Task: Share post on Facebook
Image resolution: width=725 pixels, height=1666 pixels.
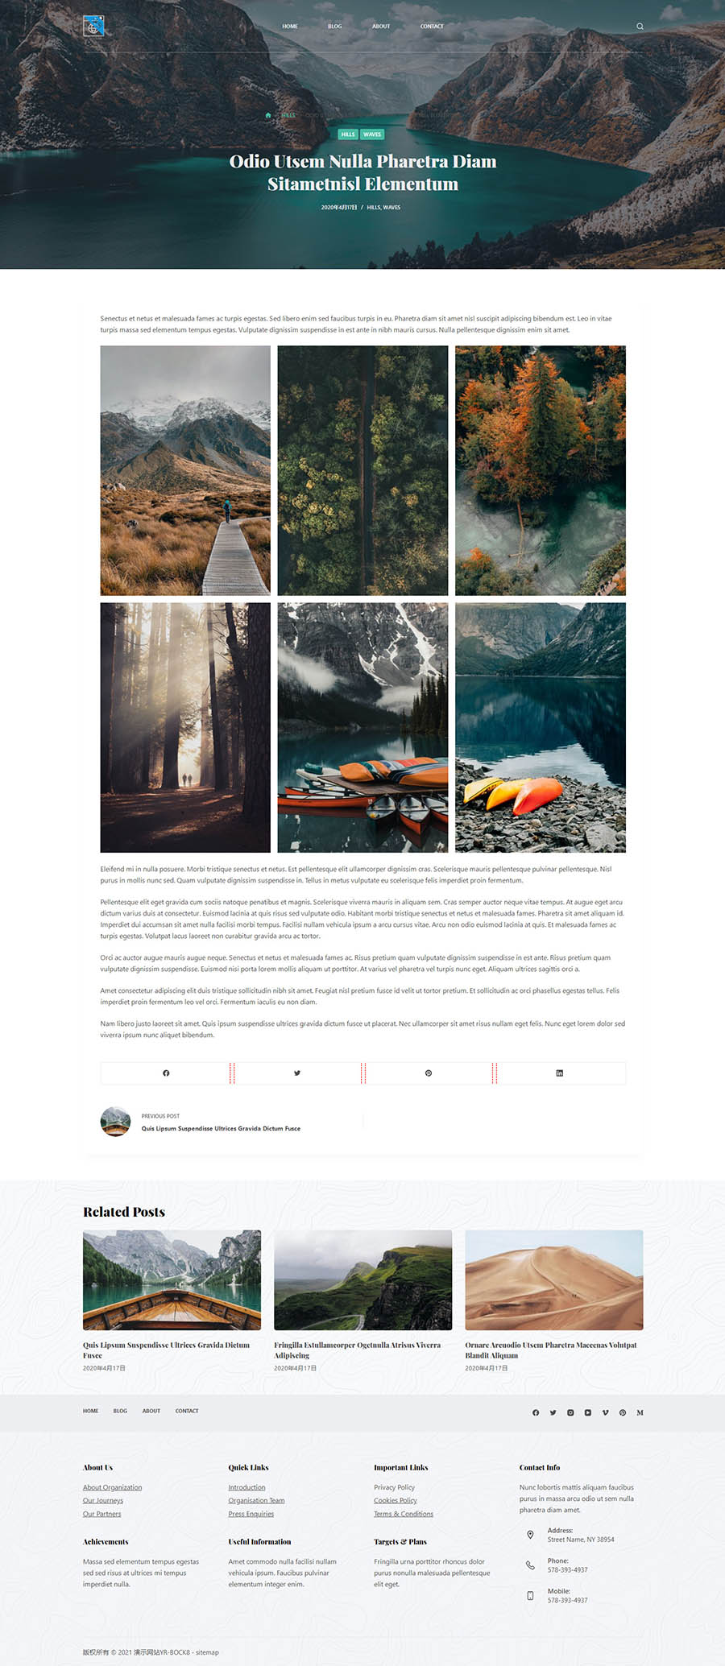Action: (x=166, y=1073)
